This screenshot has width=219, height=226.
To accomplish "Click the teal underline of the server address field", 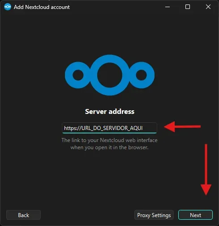I will coord(109,133).
